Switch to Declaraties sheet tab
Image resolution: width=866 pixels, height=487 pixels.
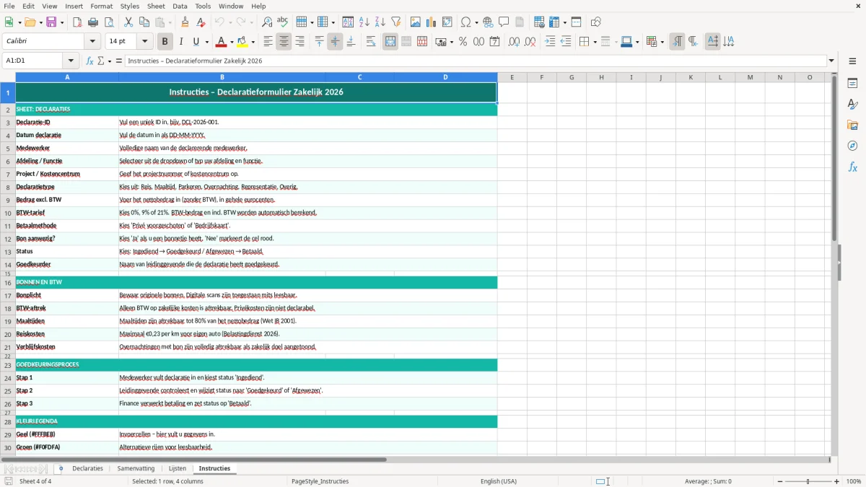87,468
